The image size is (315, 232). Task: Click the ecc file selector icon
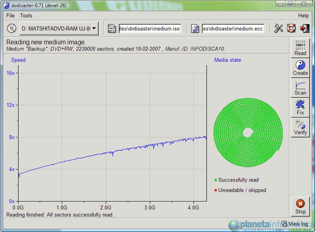click(x=195, y=29)
